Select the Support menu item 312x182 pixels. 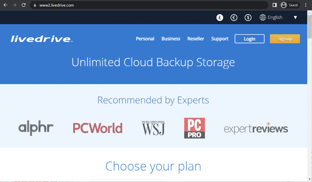coord(220,38)
